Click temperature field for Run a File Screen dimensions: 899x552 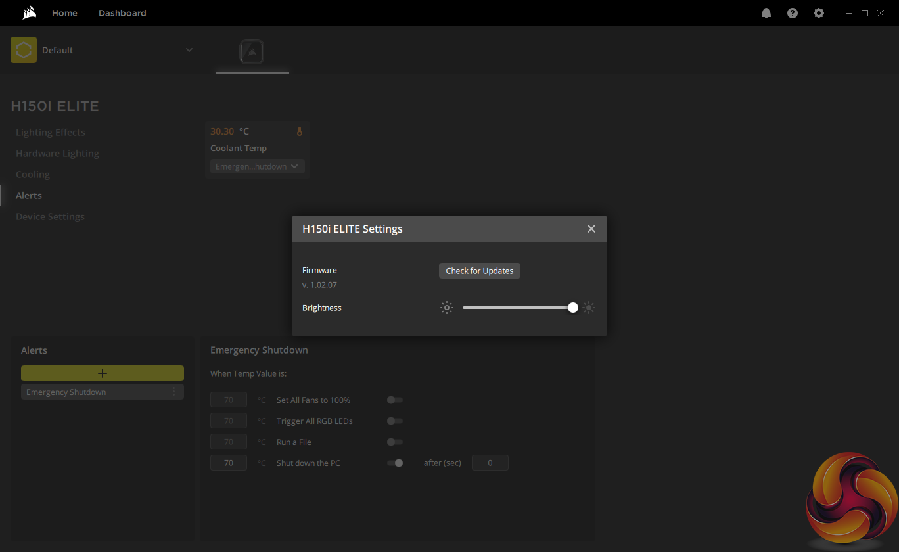click(229, 442)
